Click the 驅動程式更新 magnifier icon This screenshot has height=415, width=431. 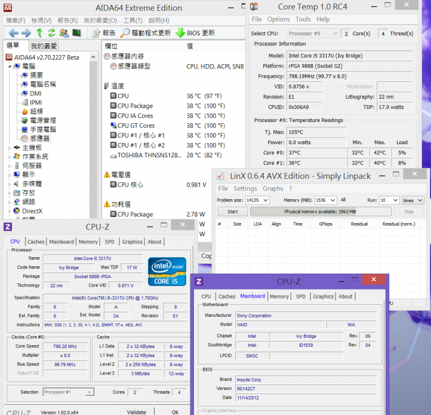tap(125, 33)
